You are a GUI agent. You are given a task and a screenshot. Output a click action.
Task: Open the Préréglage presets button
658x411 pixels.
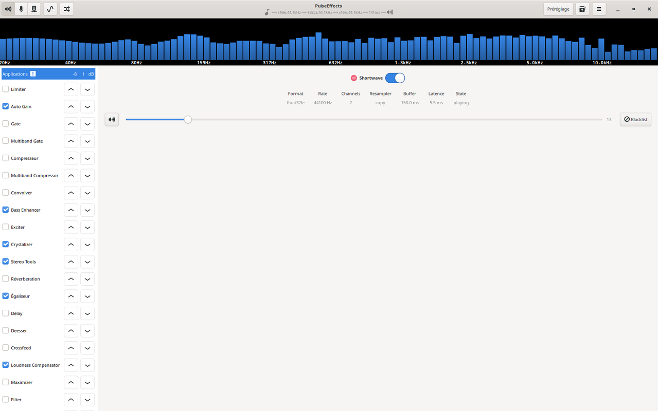(558, 9)
